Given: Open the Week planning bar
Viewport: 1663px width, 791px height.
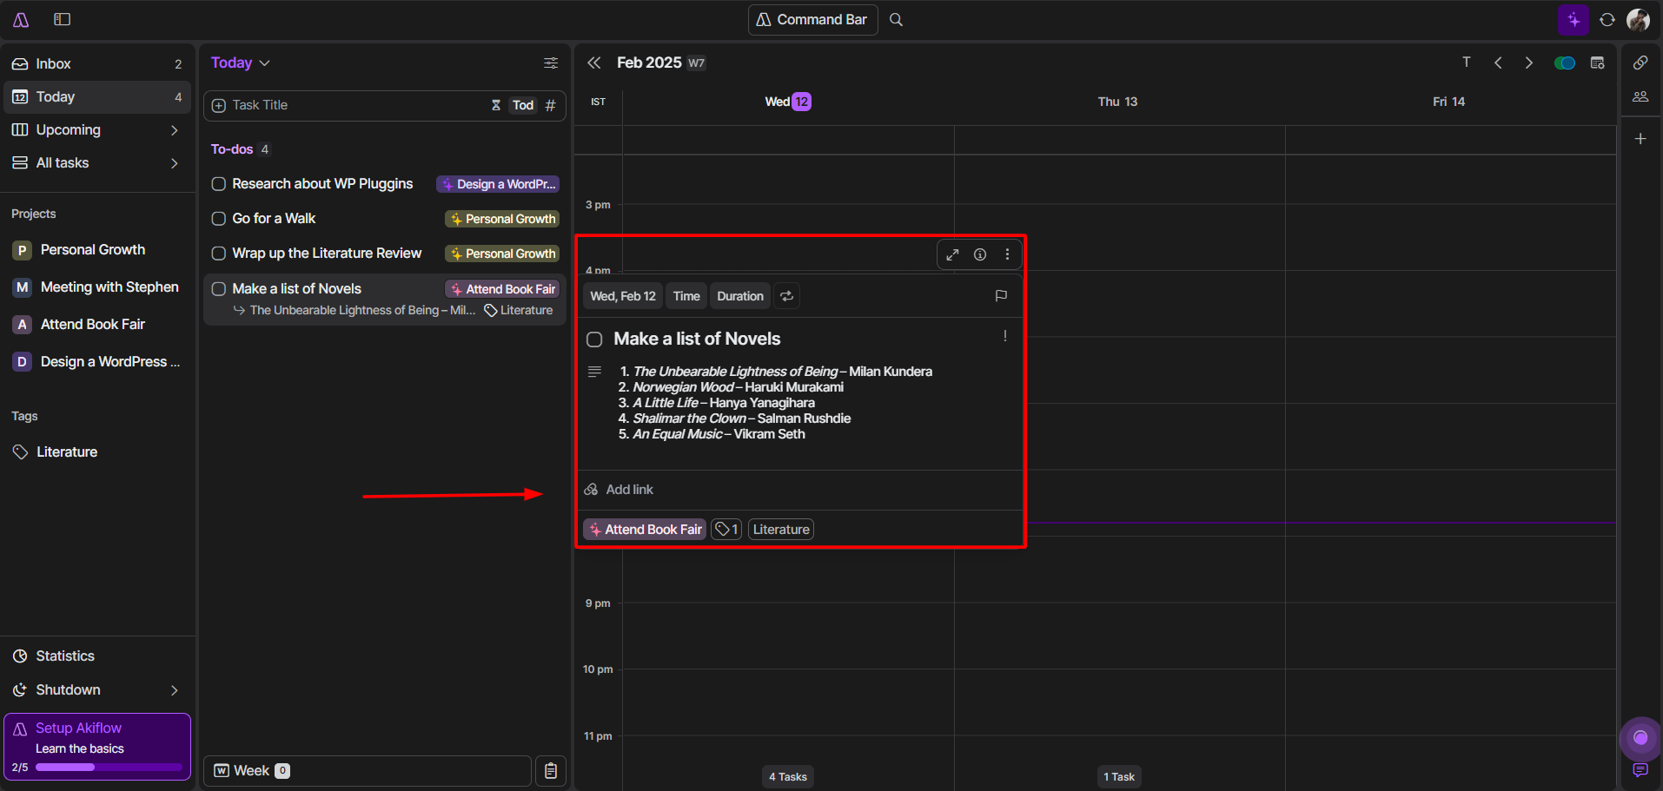Looking at the screenshot, I should [x=368, y=771].
